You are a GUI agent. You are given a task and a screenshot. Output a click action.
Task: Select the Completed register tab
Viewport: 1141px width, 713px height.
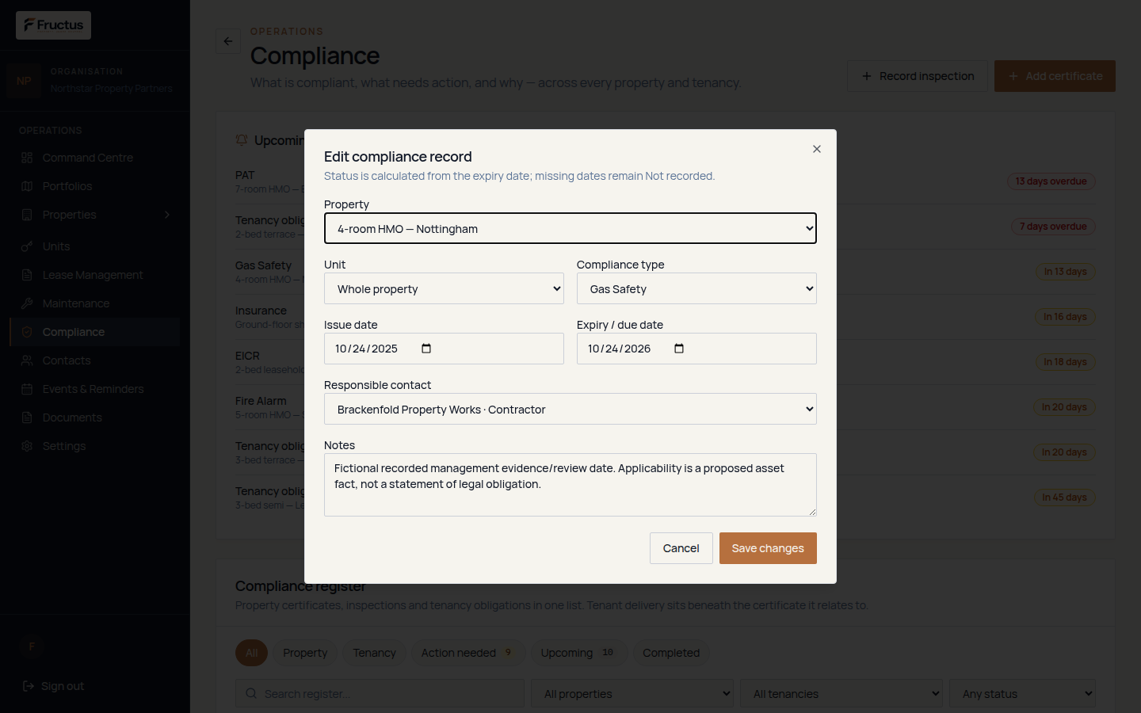671,653
